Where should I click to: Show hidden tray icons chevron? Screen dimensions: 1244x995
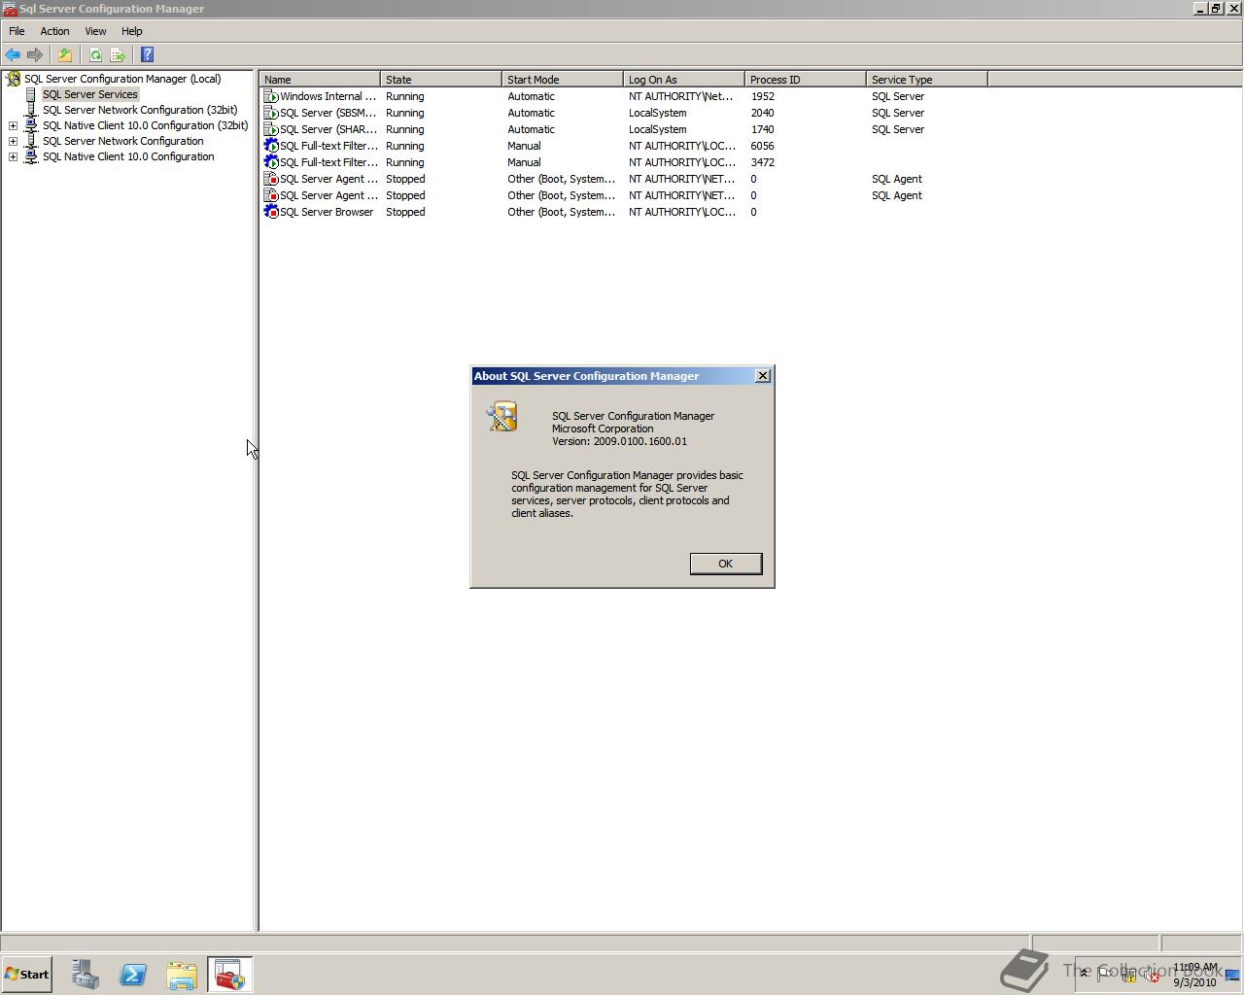1084,974
